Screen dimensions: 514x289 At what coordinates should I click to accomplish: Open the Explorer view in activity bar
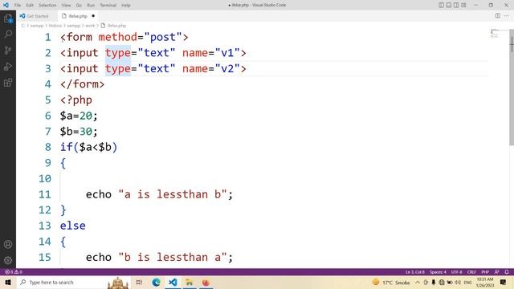pyautogui.click(x=8, y=18)
